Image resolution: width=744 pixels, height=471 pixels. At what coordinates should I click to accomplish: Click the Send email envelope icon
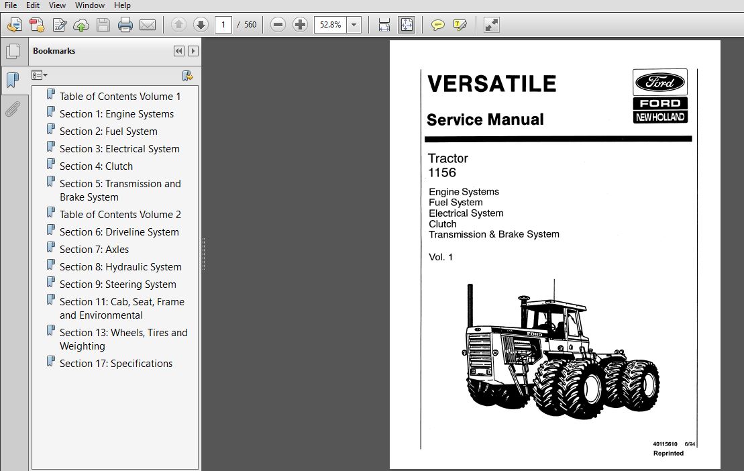click(148, 25)
